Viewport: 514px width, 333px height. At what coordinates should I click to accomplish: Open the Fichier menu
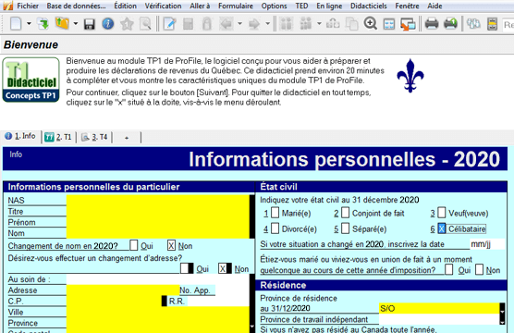click(28, 6)
